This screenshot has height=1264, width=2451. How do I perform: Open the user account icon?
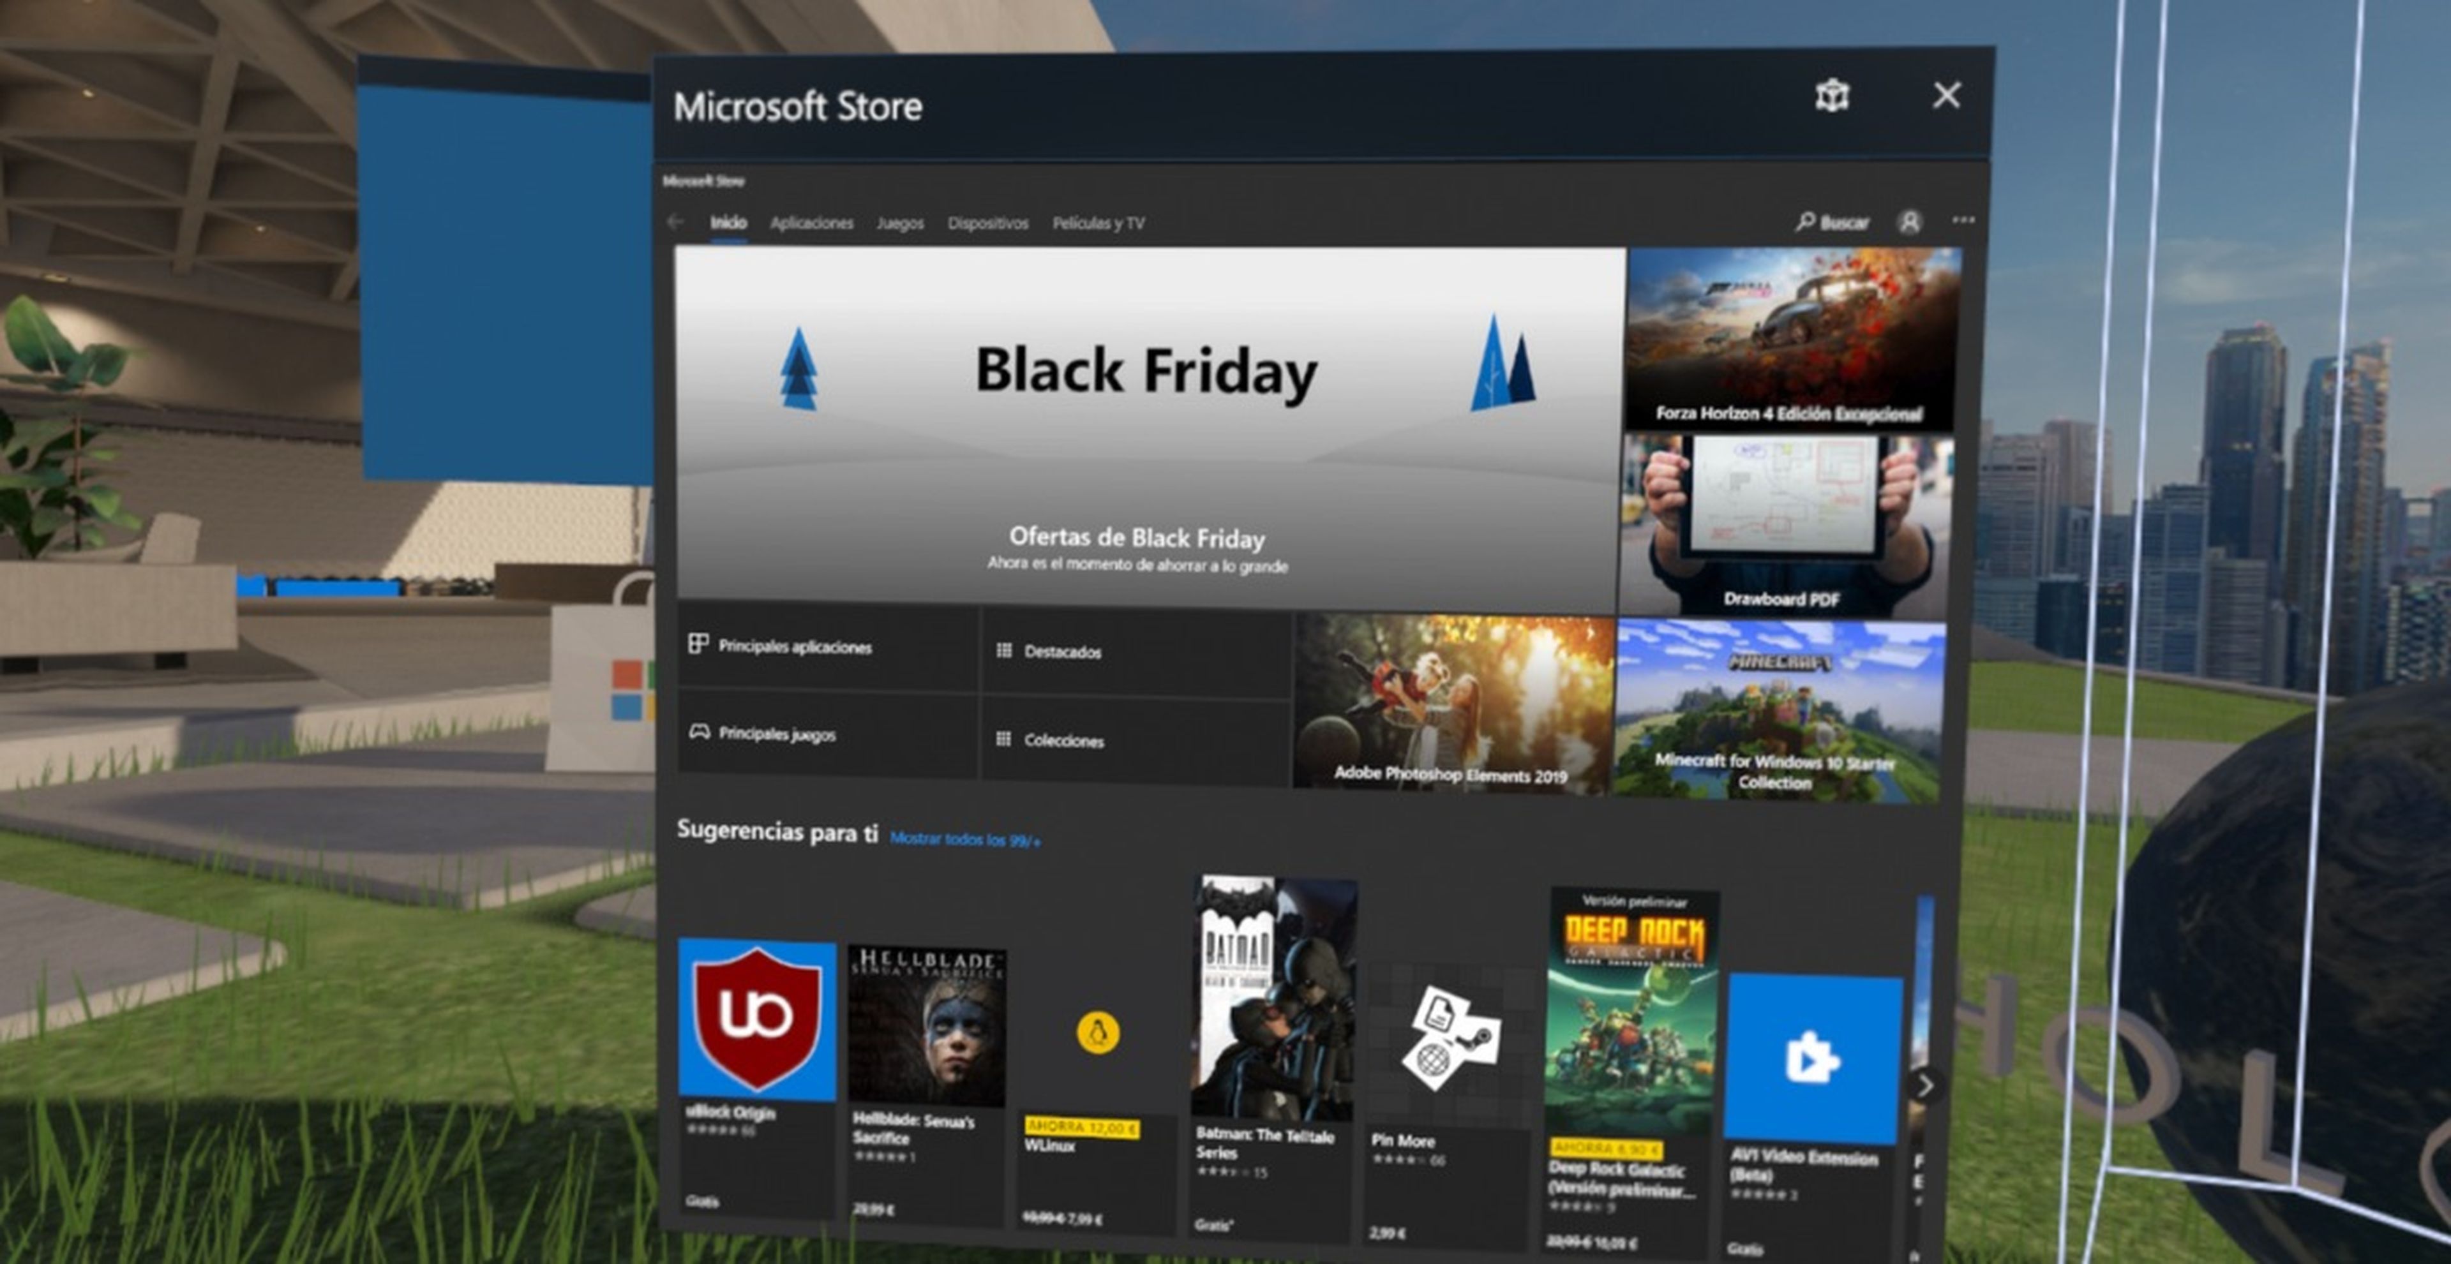(x=1908, y=221)
